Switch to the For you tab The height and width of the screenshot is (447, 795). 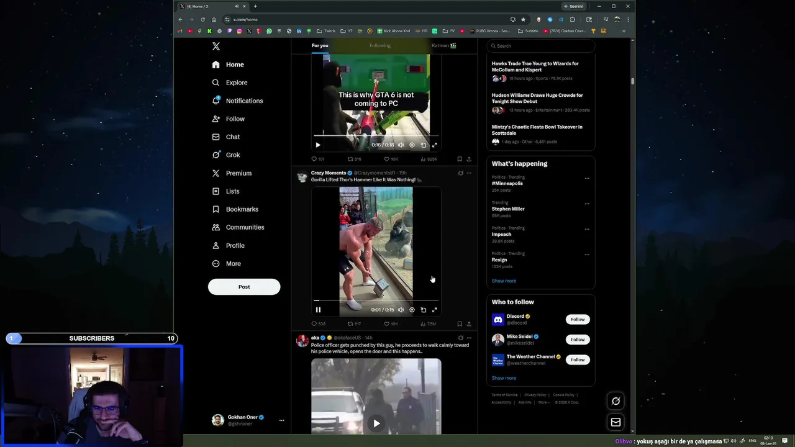(320, 45)
